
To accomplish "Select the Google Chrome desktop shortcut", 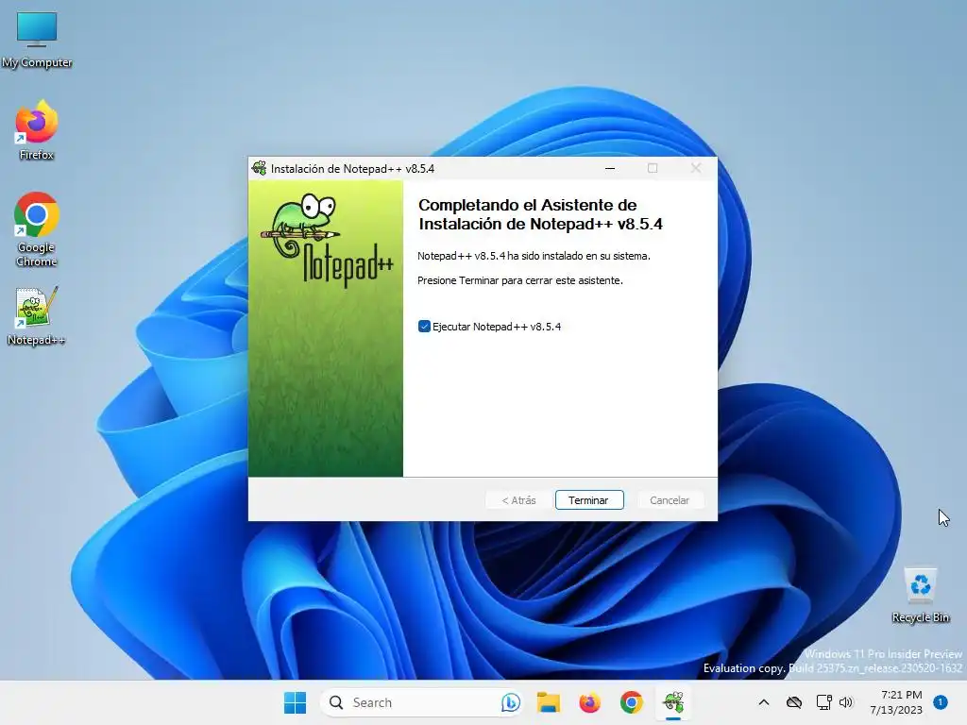I will pyautogui.click(x=37, y=229).
